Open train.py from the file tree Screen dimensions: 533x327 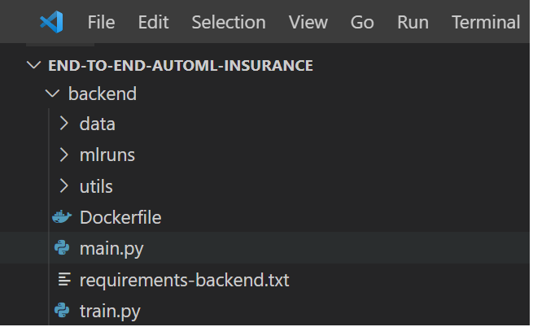(110, 312)
